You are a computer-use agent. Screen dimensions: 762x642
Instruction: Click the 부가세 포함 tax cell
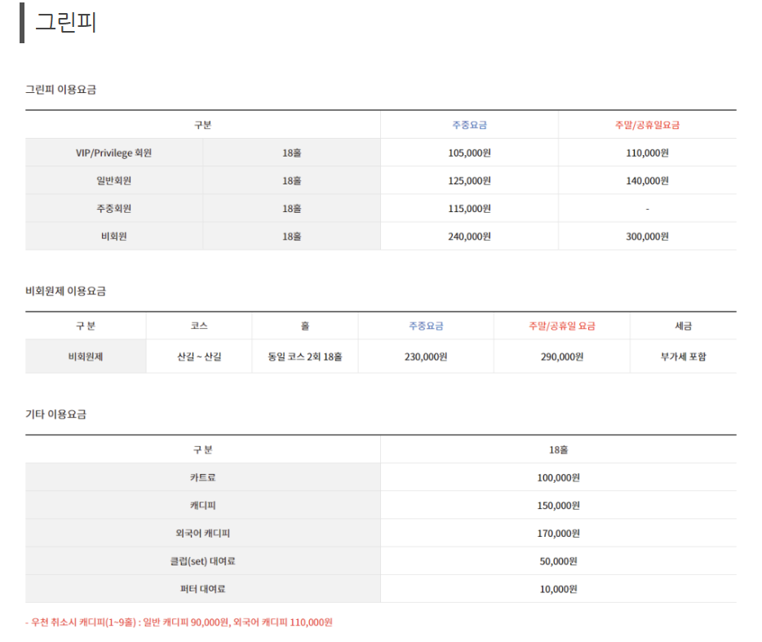684,356
